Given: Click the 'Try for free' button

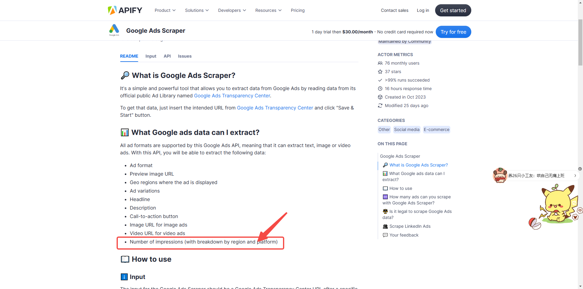Looking at the screenshot, I should (x=453, y=32).
